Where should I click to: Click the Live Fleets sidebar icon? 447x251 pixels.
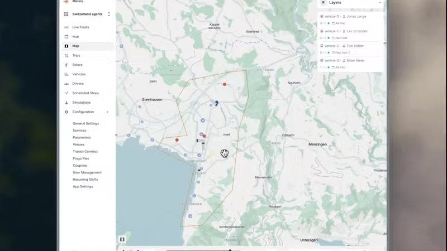point(66,27)
